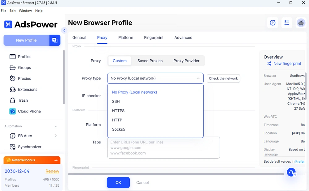Open the Synchronizer tool
Image resolution: width=309 pixels, height=191 pixels.
(30, 146)
